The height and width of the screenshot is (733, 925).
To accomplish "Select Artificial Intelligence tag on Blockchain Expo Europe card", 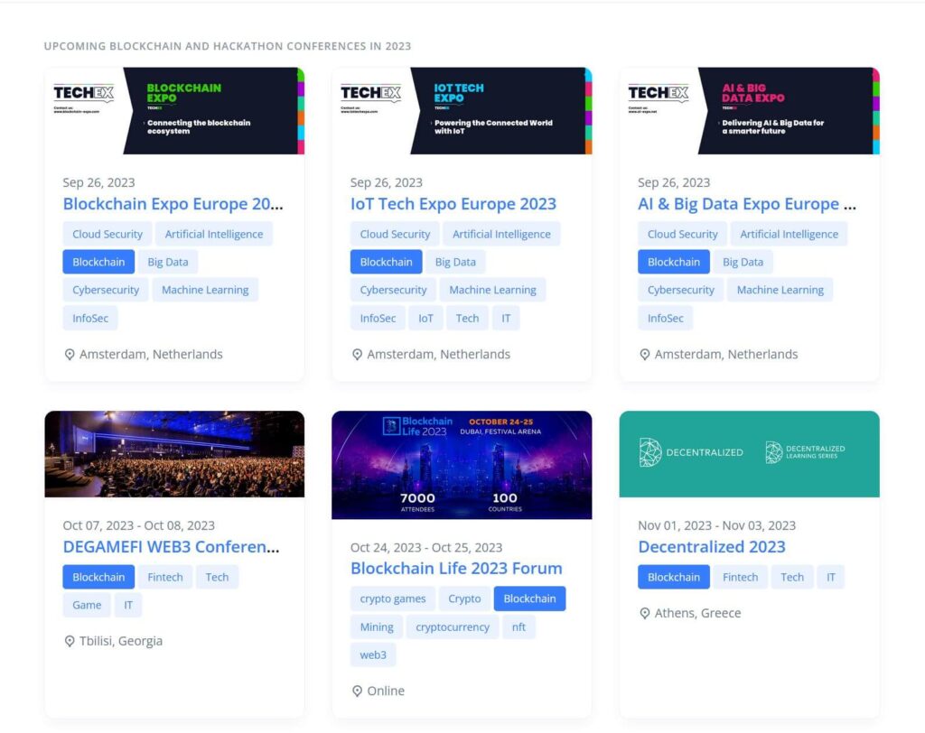I will pos(214,234).
